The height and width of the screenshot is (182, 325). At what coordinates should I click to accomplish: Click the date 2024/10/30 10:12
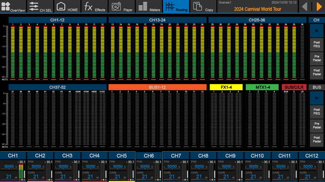coord(284,2)
